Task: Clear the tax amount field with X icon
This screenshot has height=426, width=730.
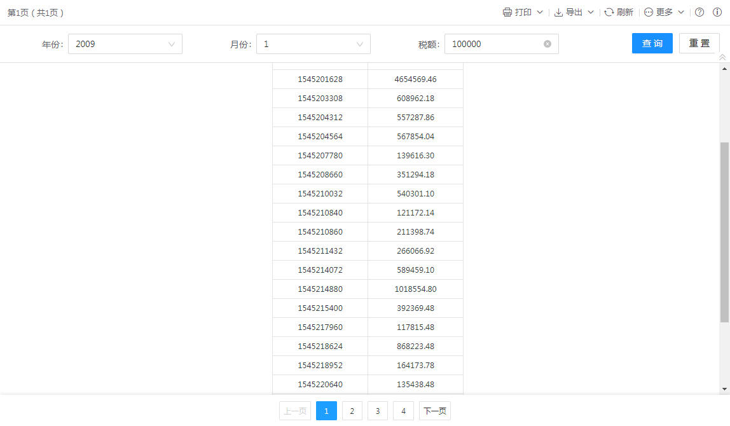Action: [547, 44]
